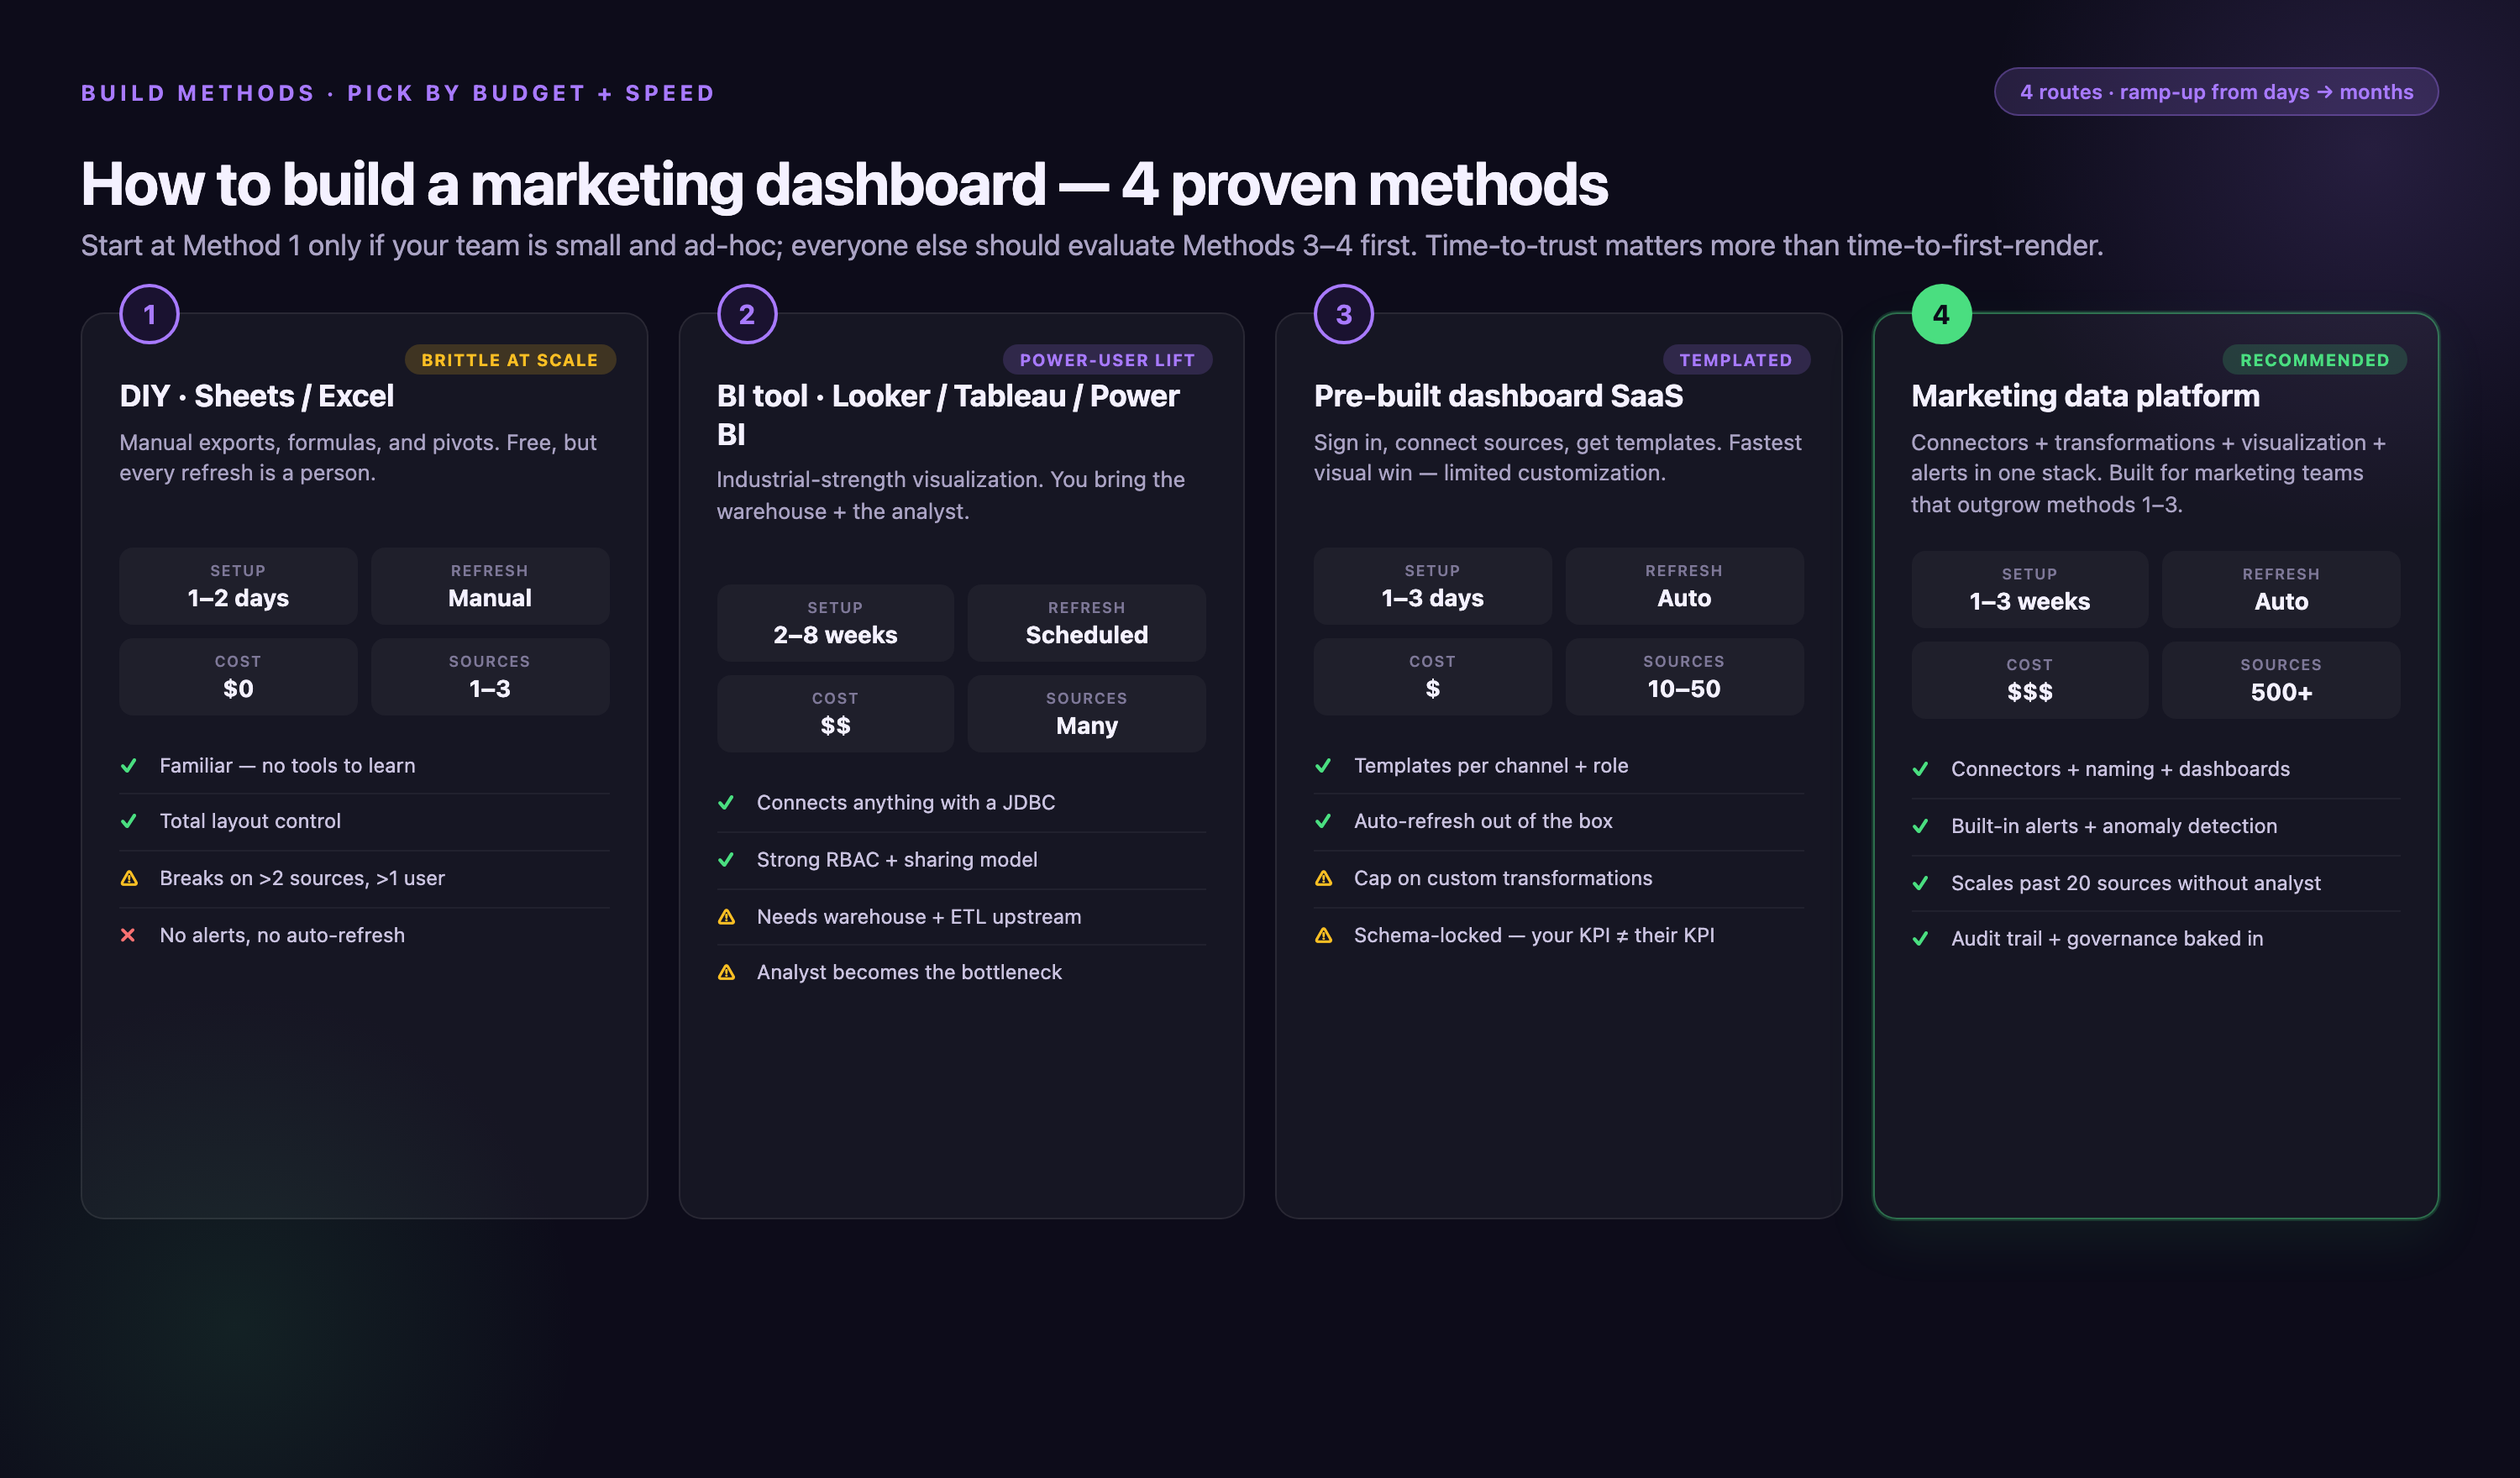The image size is (2520, 1478).
Task: Select the 'DIY · Sheets / Excel' card title
Action: [257, 396]
